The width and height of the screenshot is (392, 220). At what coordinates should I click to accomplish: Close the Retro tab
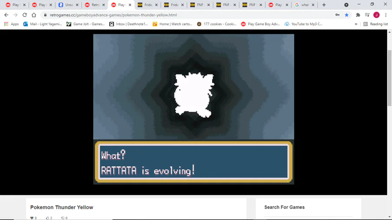click(104, 5)
